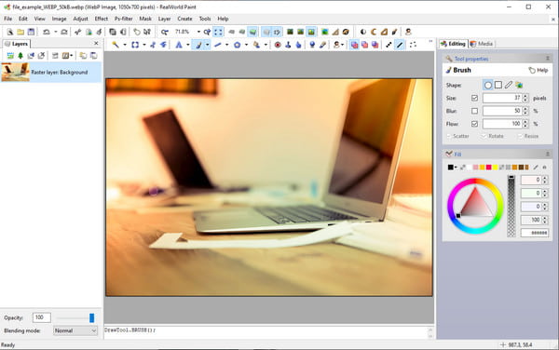Increase brush Size with the up stepper
The height and width of the screenshot is (350, 559).
pyautogui.click(x=525, y=96)
